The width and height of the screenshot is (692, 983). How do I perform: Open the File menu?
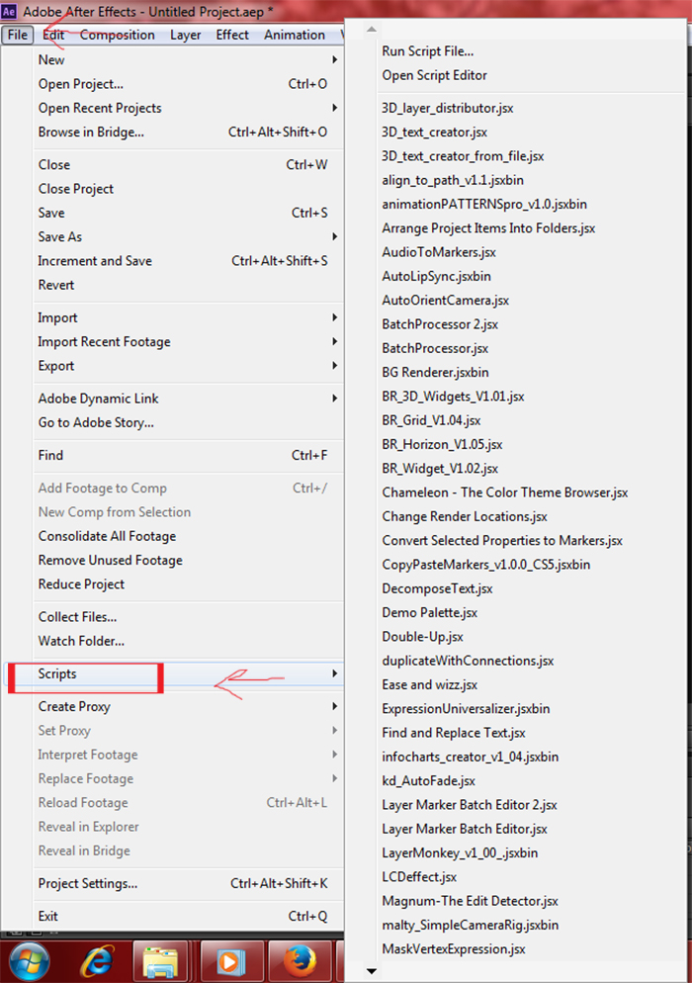[x=18, y=35]
